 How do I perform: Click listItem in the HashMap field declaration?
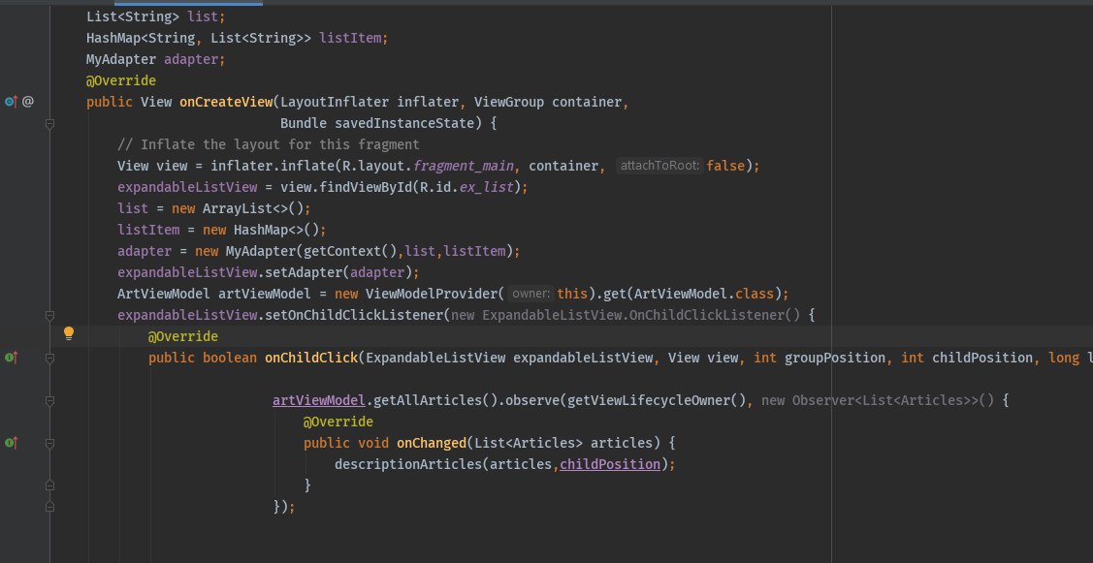click(350, 39)
